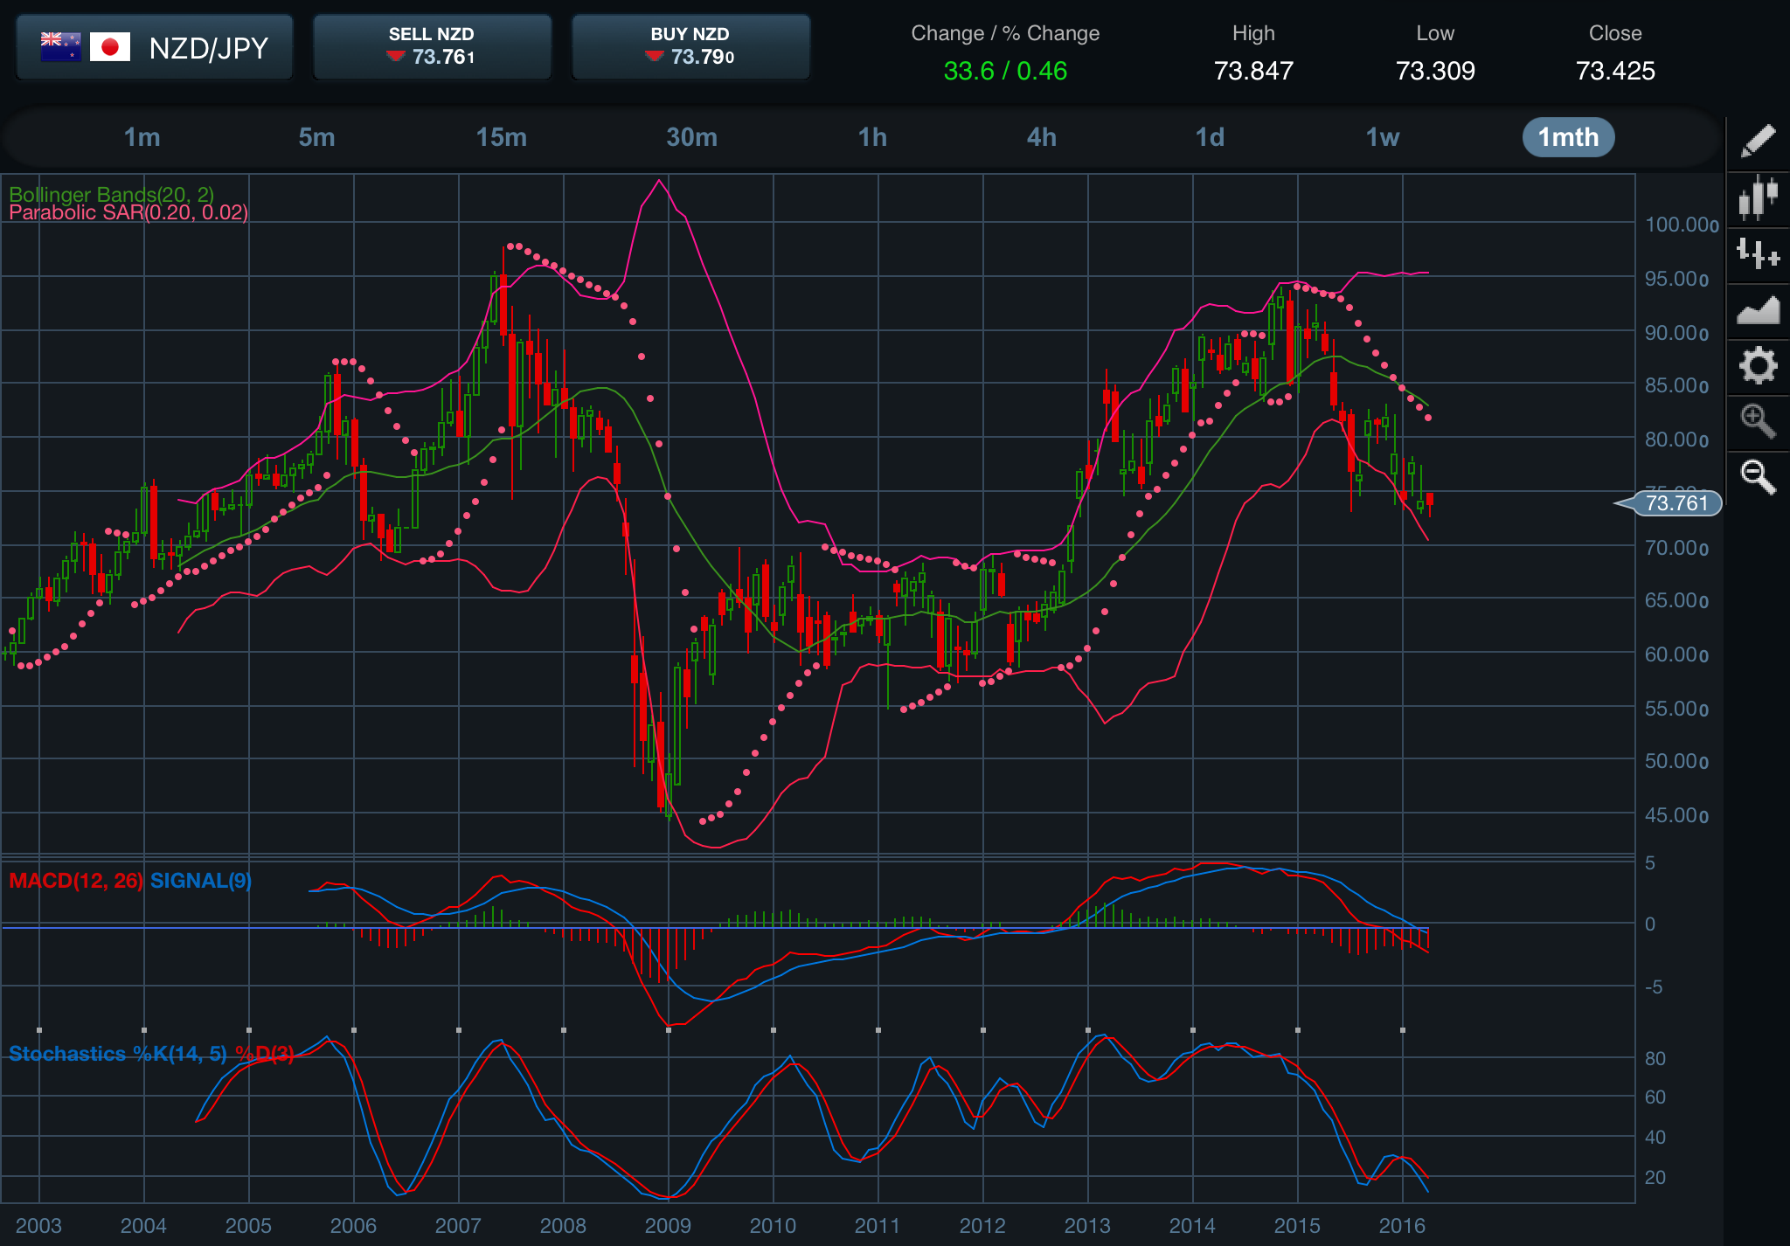
Task: Click the current price marker 73.761
Action: [x=1668, y=503]
